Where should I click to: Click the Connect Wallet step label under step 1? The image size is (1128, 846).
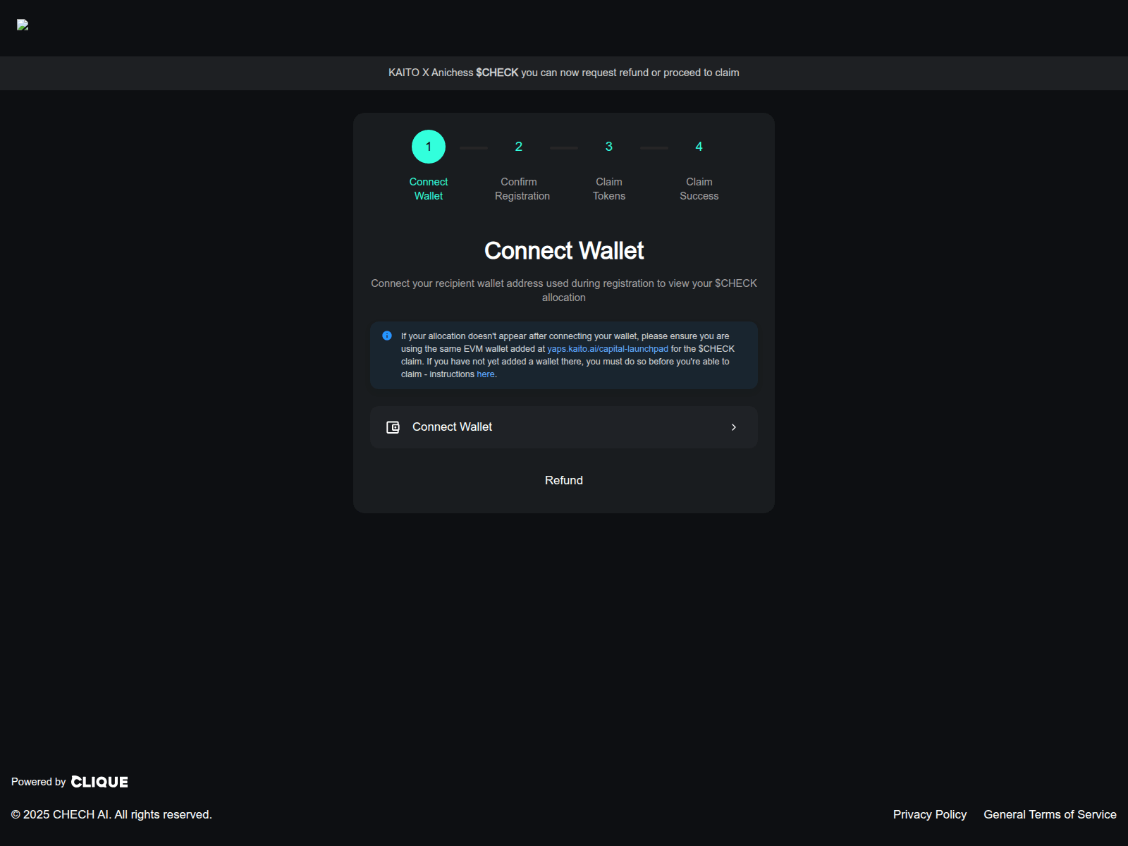[x=428, y=188]
